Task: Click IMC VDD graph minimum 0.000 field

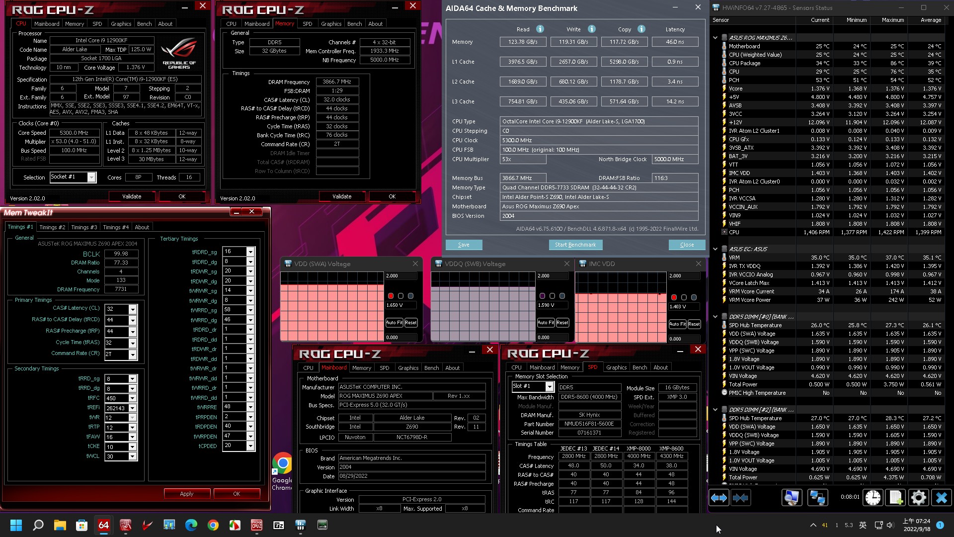Action: pyautogui.click(x=685, y=339)
